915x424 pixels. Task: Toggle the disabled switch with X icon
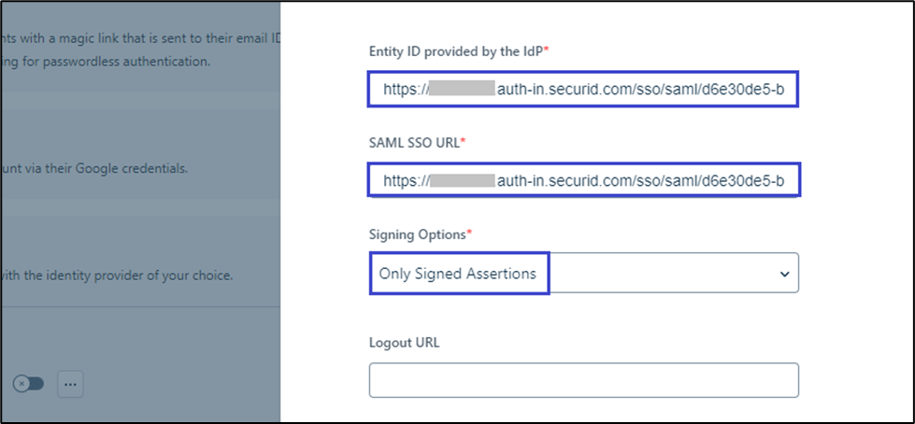(x=28, y=384)
